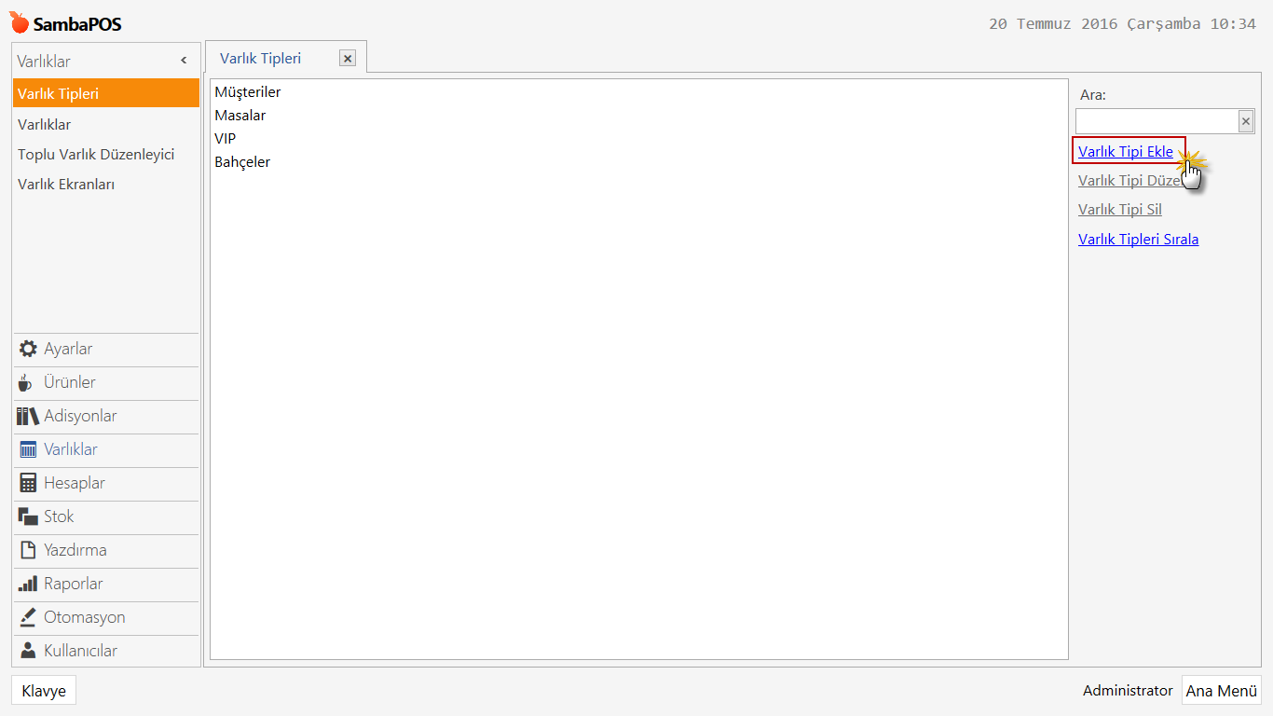Click the Raporlar section label
This screenshot has height=716, width=1273.
click(x=74, y=584)
